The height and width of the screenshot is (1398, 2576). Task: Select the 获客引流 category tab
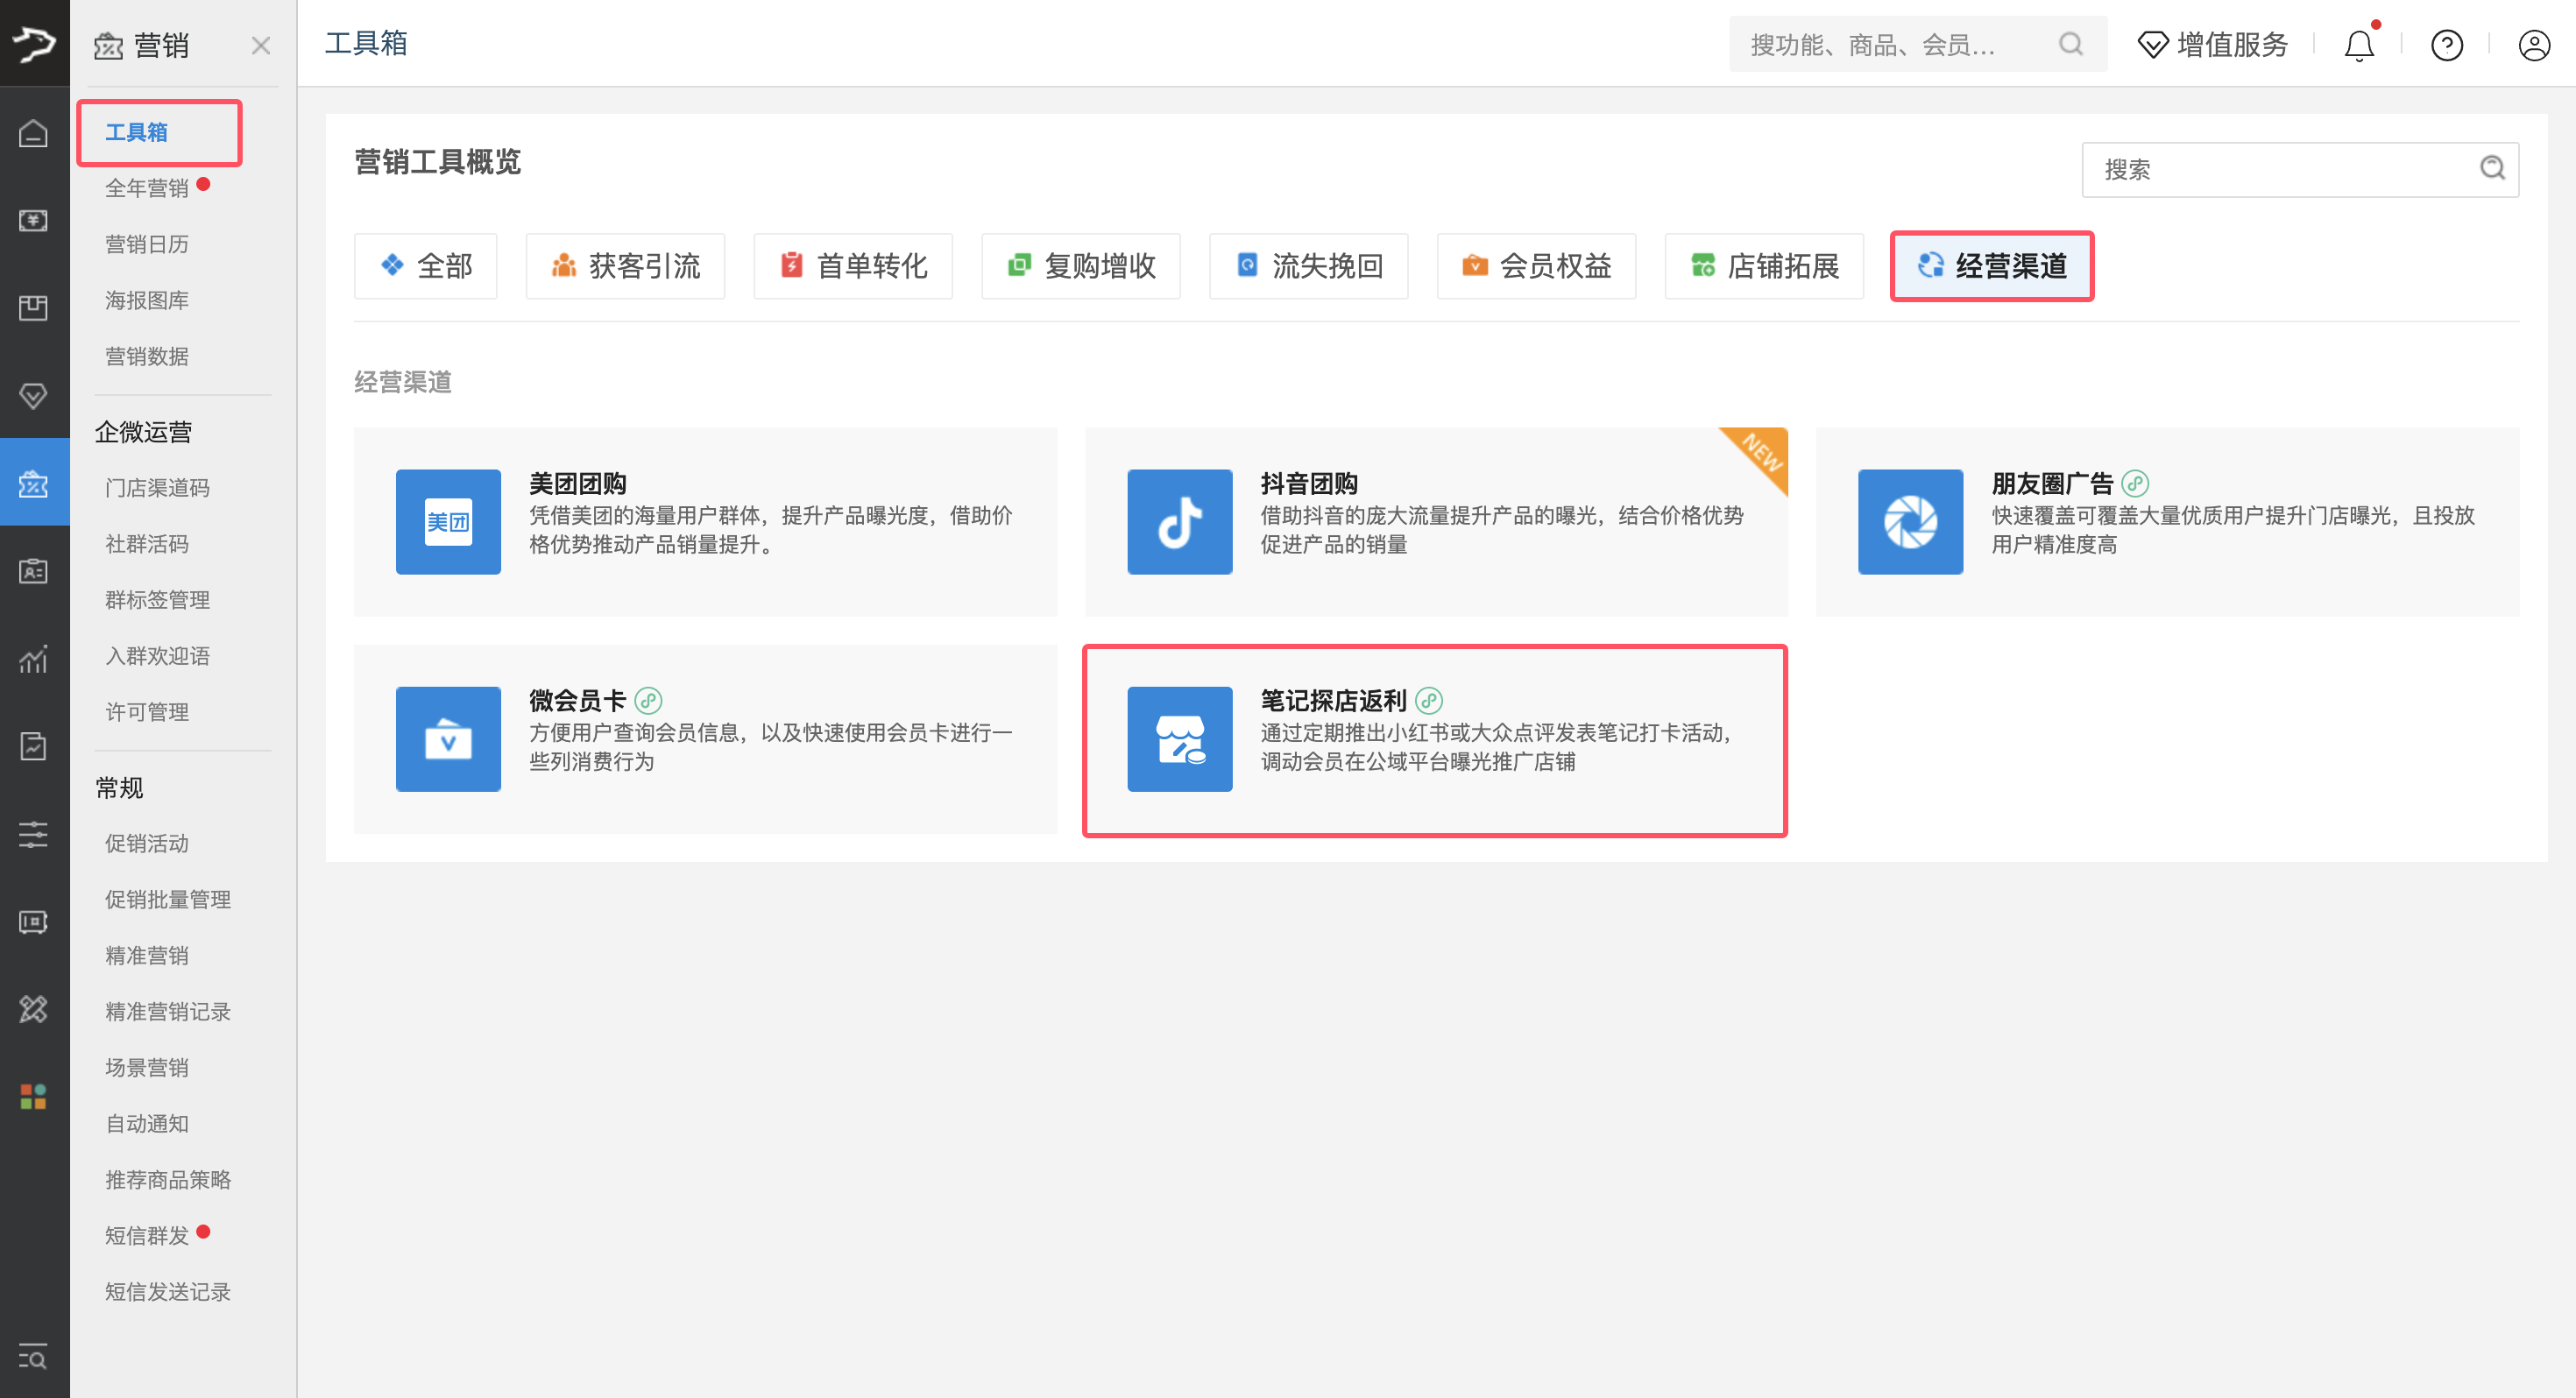[625, 266]
